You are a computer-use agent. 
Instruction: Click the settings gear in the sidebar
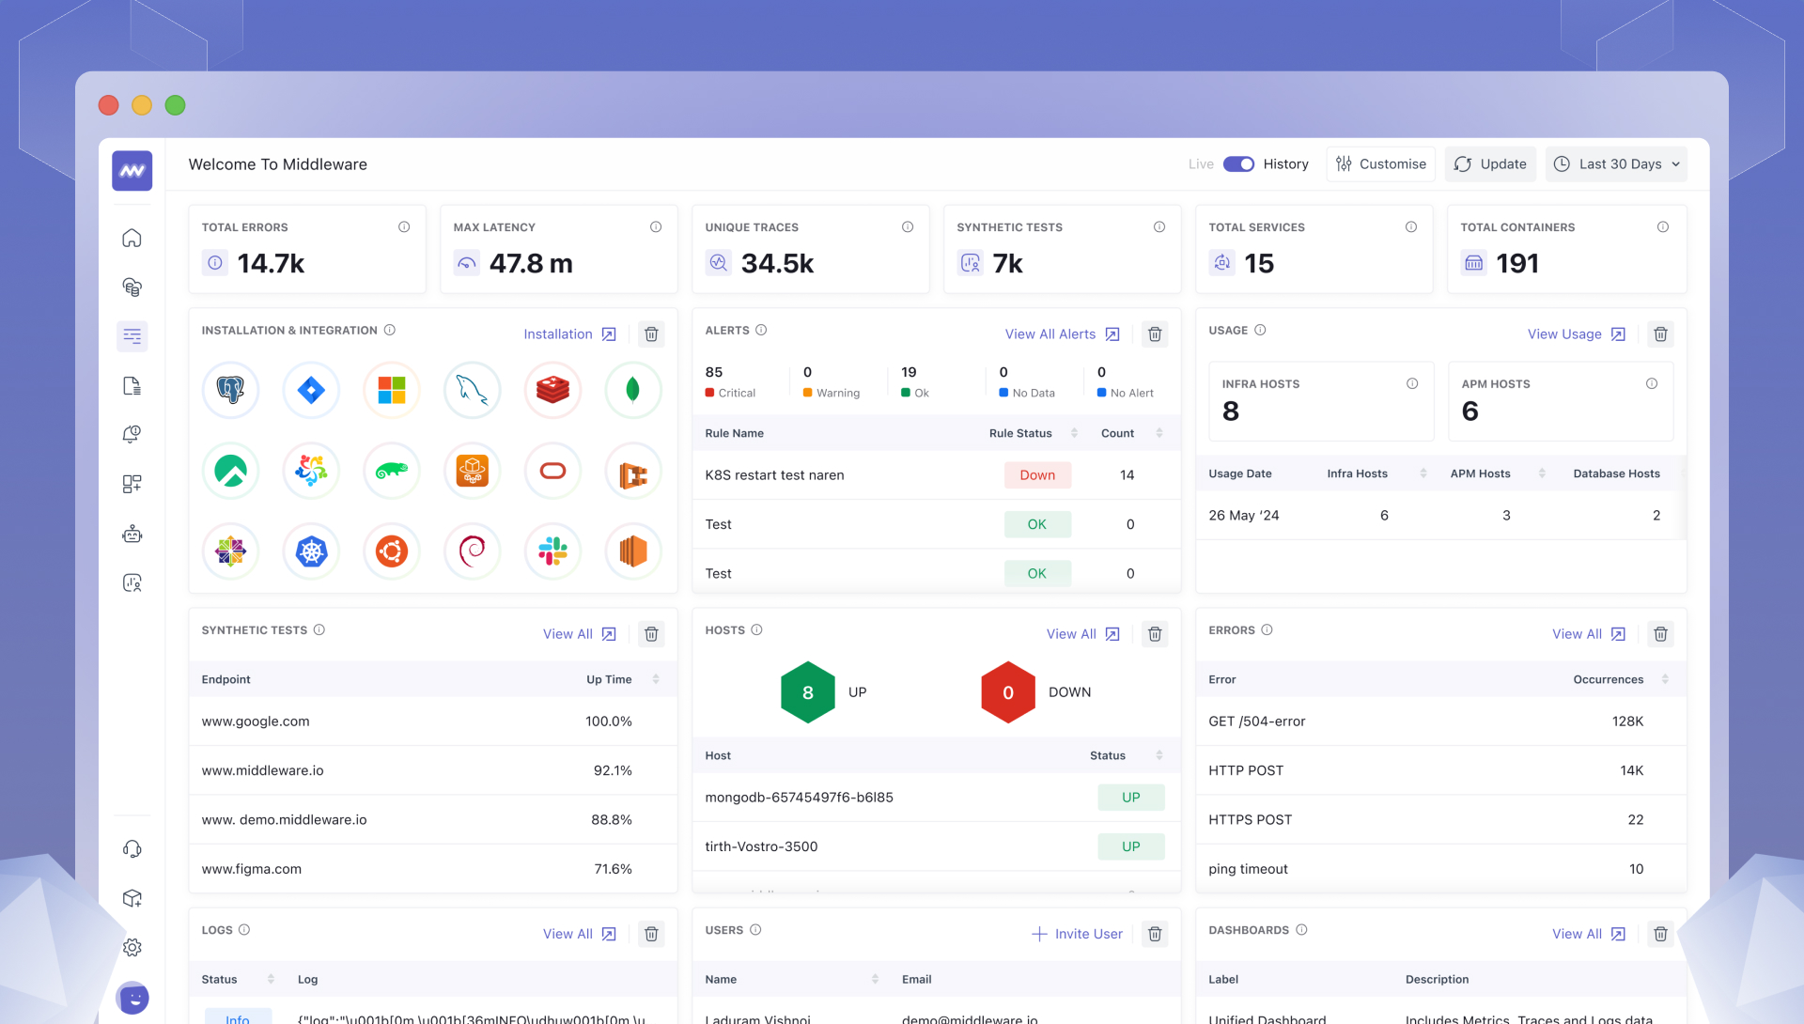pos(132,947)
